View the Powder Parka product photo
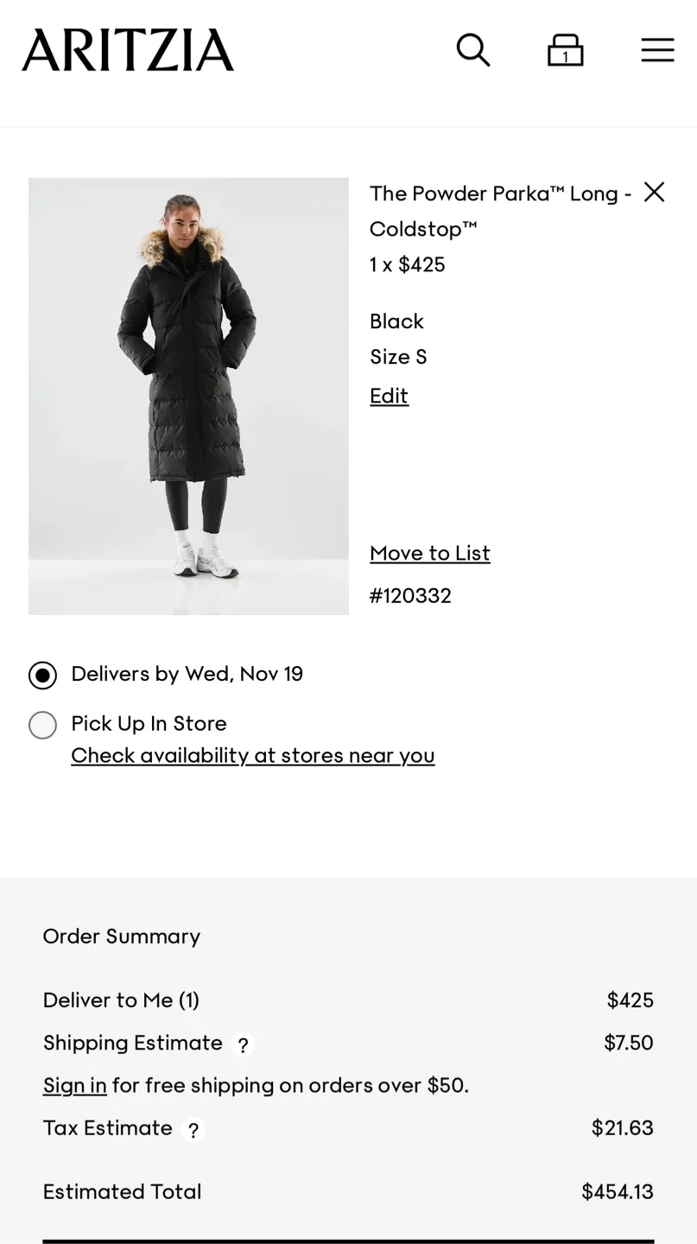 pyautogui.click(x=188, y=396)
